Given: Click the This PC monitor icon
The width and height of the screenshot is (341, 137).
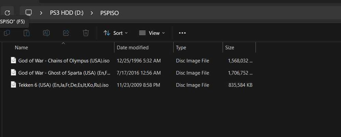Looking at the screenshot, I should click(x=29, y=13).
